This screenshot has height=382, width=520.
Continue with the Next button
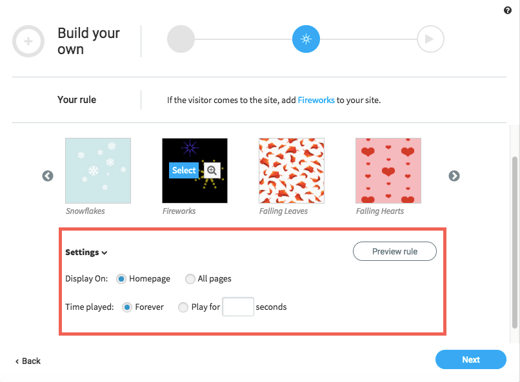point(470,359)
